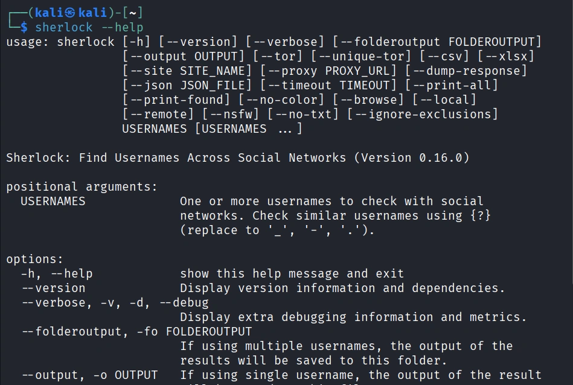Click 'Display version information and dependencies.'

coord(342,288)
